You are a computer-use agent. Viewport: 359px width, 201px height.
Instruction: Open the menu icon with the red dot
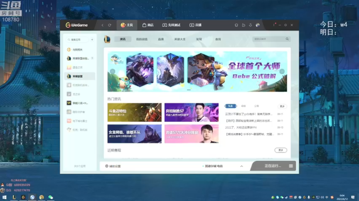pos(274,25)
